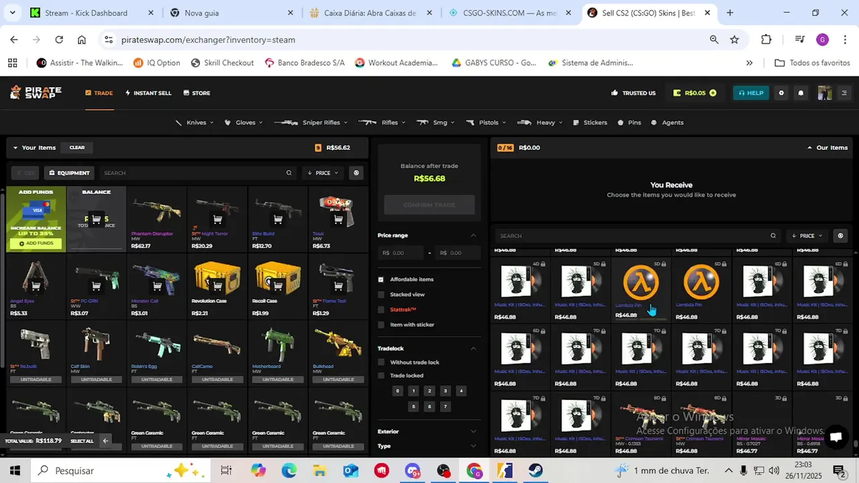
Task: Open Price sort in Our Items
Action: point(807,235)
